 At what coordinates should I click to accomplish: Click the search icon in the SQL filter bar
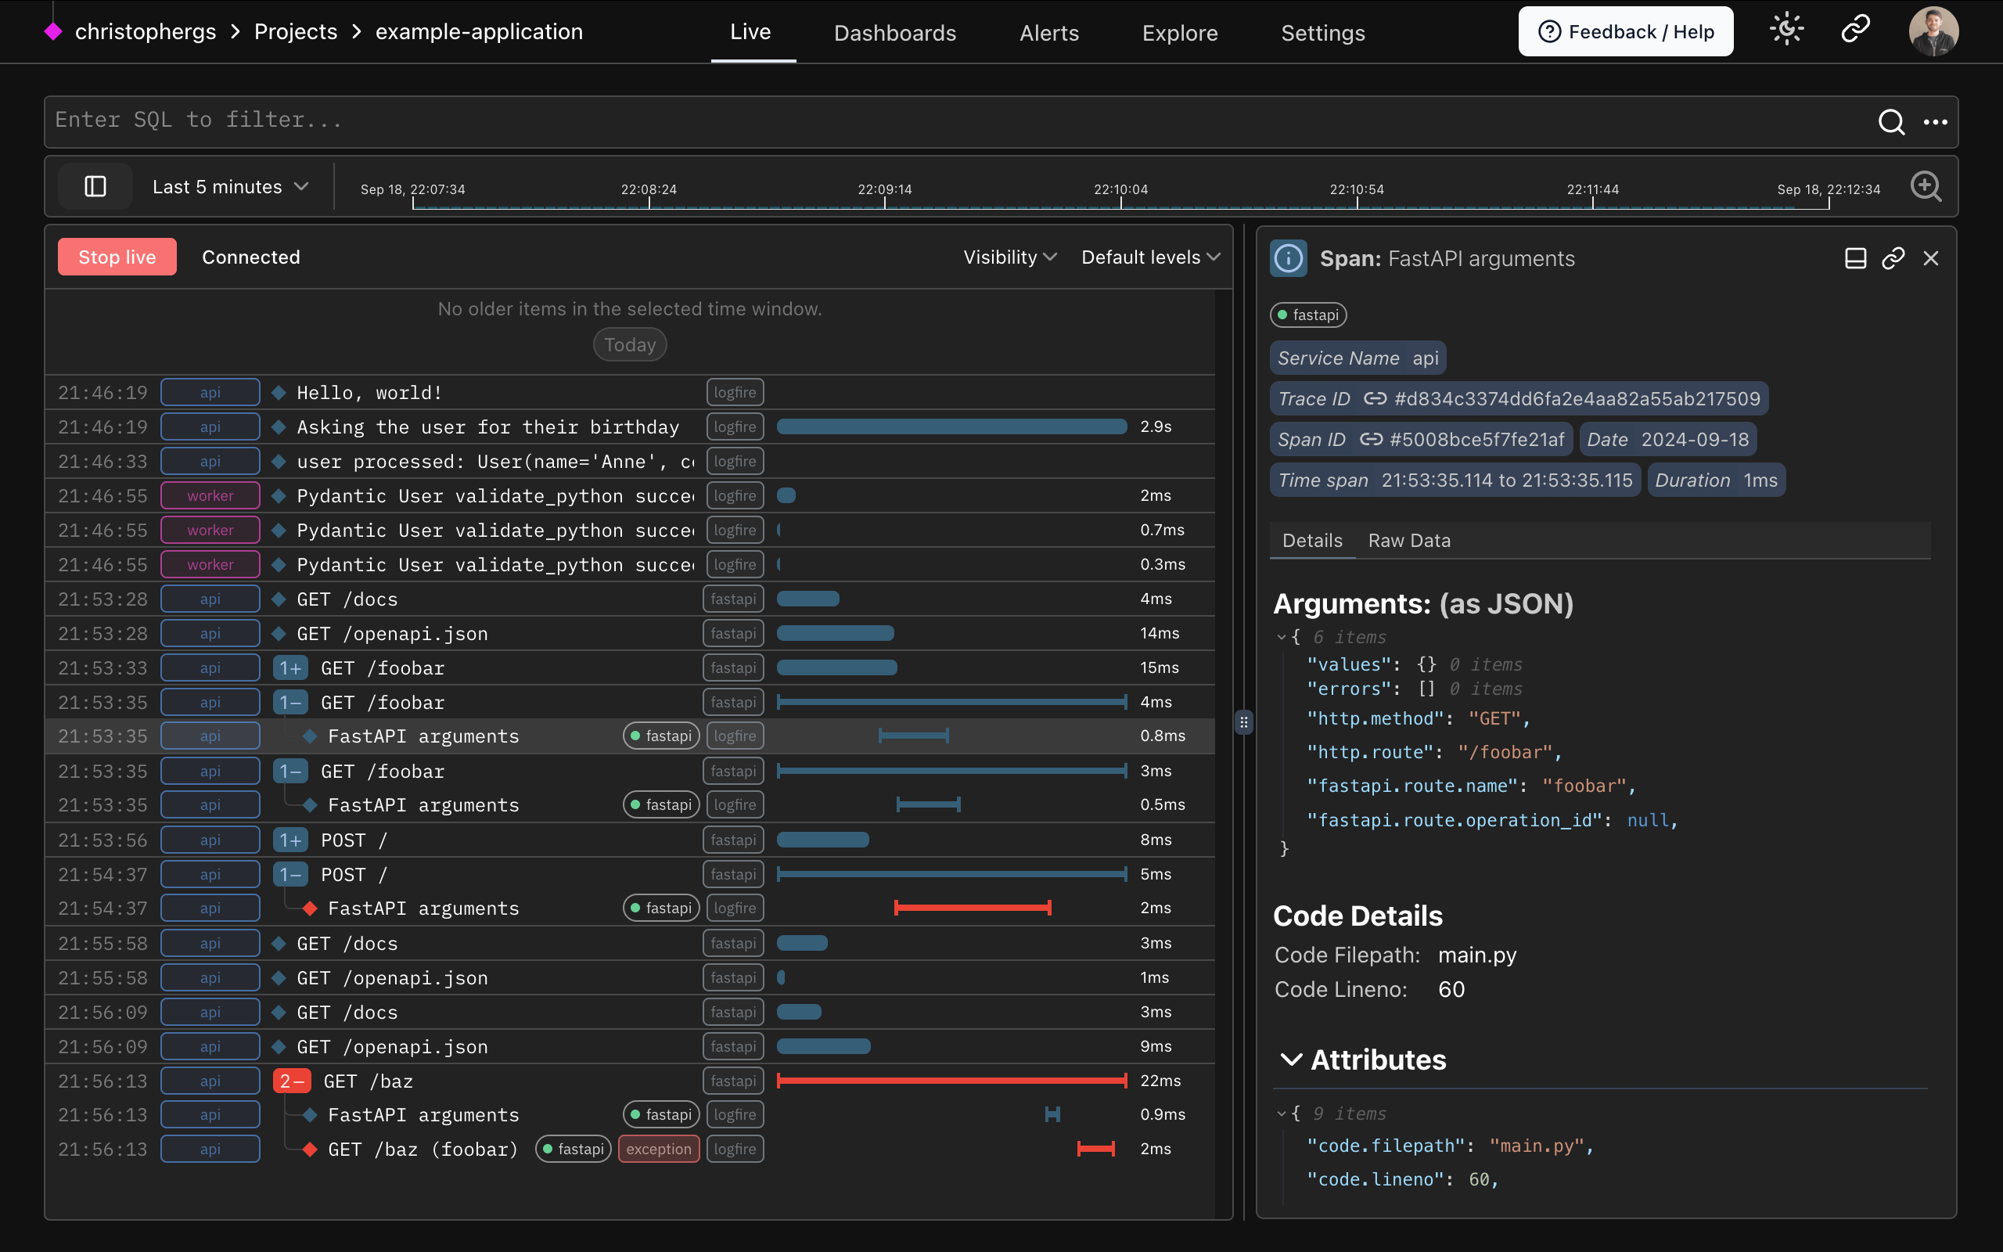tap(1891, 122)
